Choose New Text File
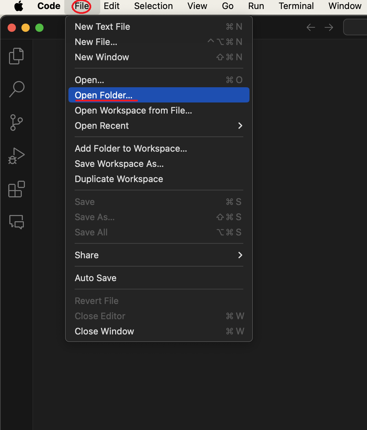Viewport: 367px width, 430px height. [x=159, y=27]
